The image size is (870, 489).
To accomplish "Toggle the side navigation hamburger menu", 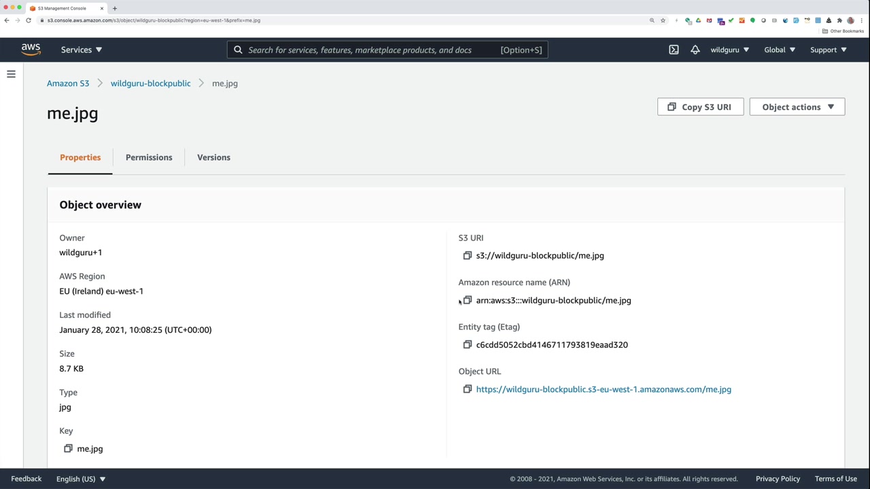I will click(11, 74).
